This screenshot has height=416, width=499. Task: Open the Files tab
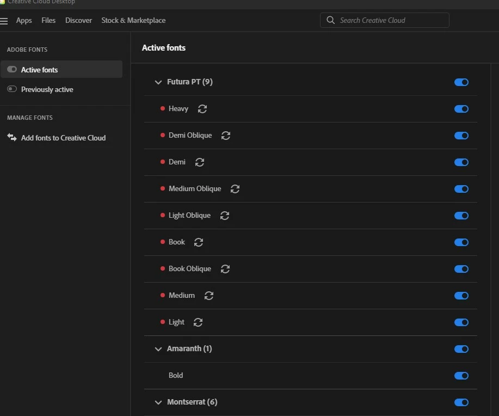point(48,20)
